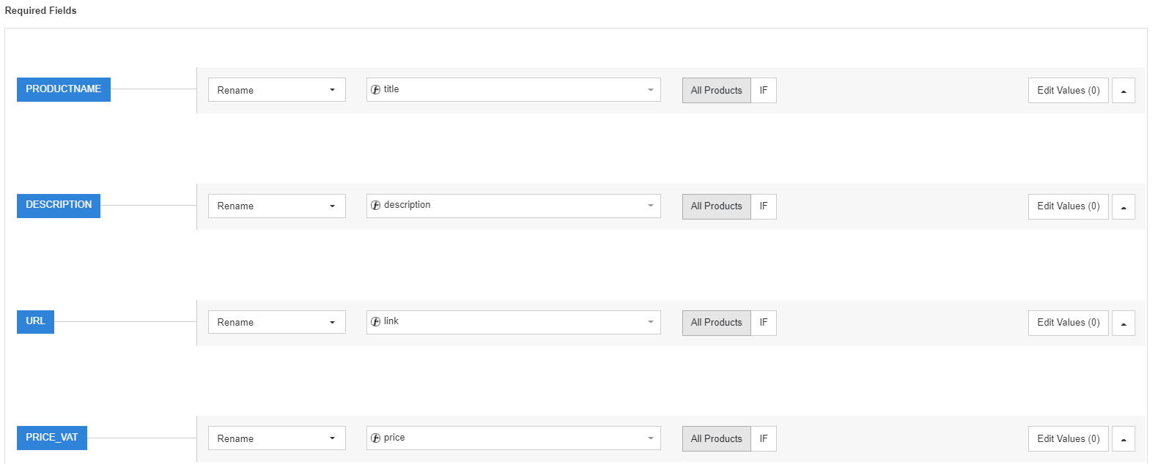Click Edit Values (0) for URL
This screenshot has height=464, width=1155.
point(1068,323)
